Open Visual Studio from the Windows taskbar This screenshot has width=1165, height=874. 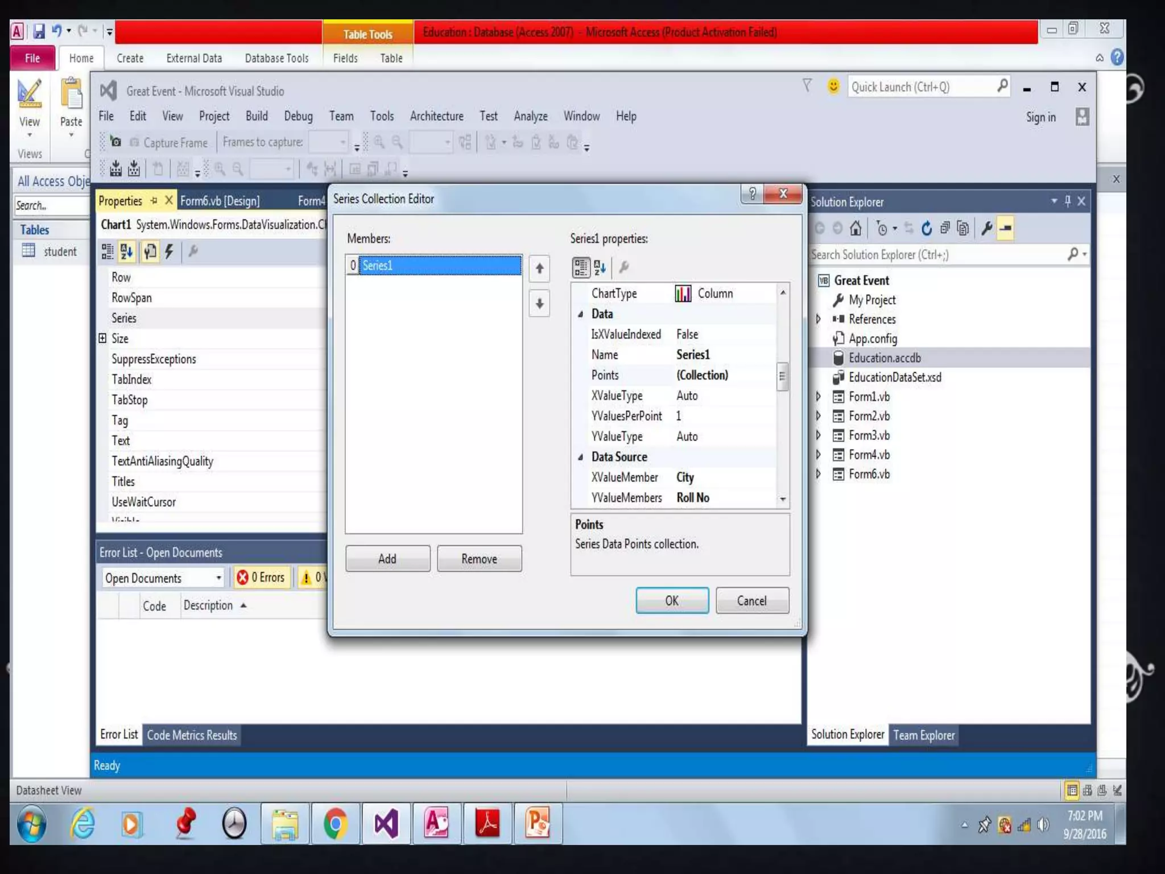pos(386,823)
